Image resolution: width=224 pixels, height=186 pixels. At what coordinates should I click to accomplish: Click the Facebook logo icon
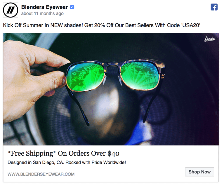[214, 7]
